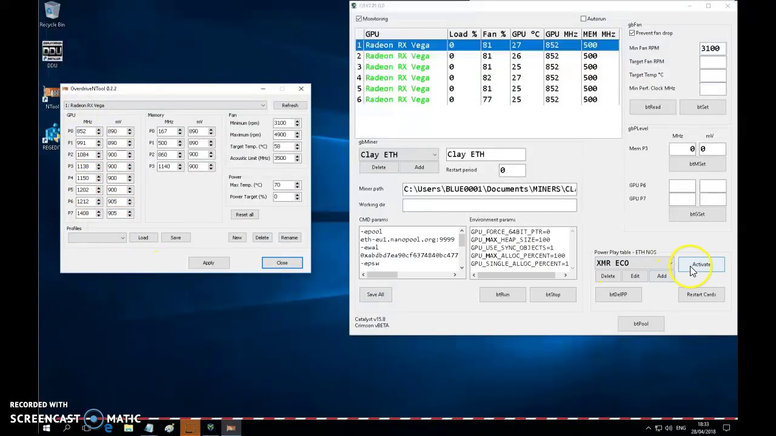The width and height of the screenshot is (776, 436).
Task: Switch to the orange screen recorder taskbar icon
Action: 190,428
